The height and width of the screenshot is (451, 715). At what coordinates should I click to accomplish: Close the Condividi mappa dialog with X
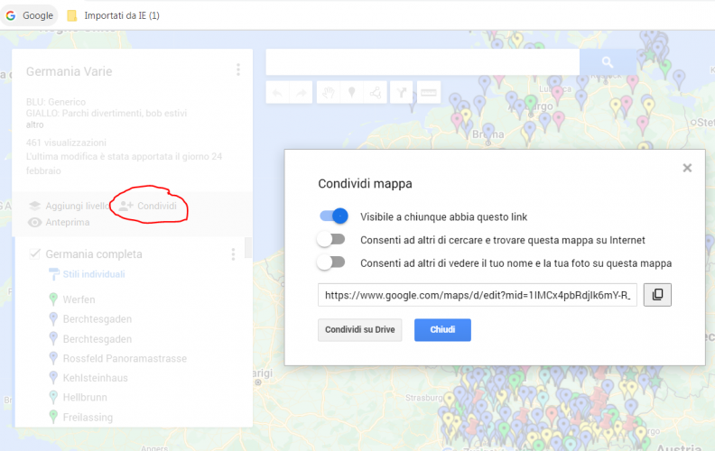tap(687, 168)
